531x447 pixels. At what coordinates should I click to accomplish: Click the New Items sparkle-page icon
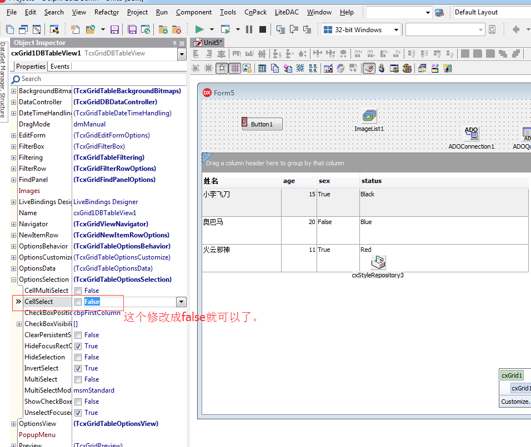(75, 29)
